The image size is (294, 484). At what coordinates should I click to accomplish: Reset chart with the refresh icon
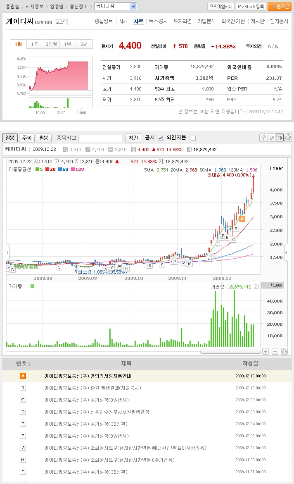click(285, 351)
